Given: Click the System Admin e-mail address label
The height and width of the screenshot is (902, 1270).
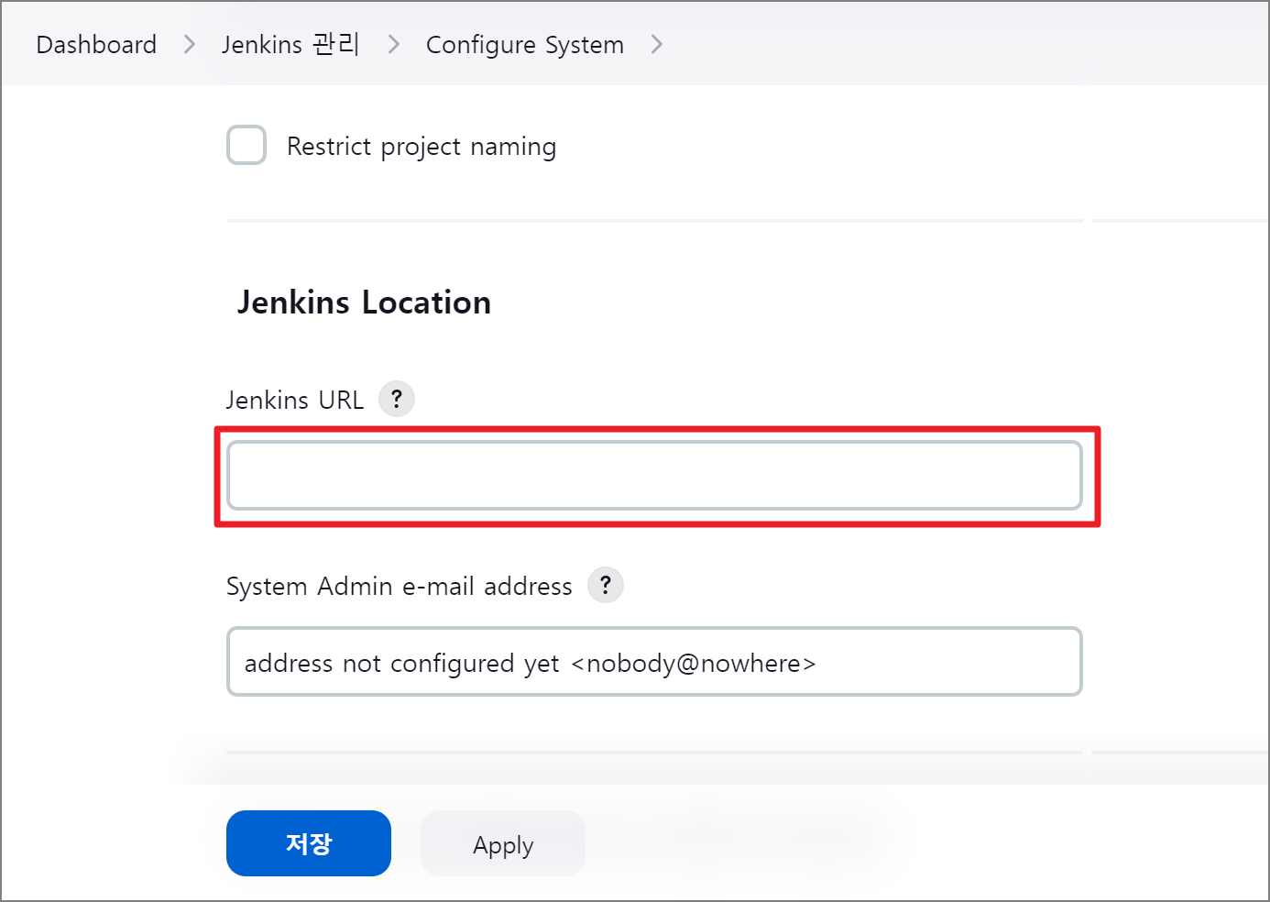Looking at the screenshot, I should [400, 587].
